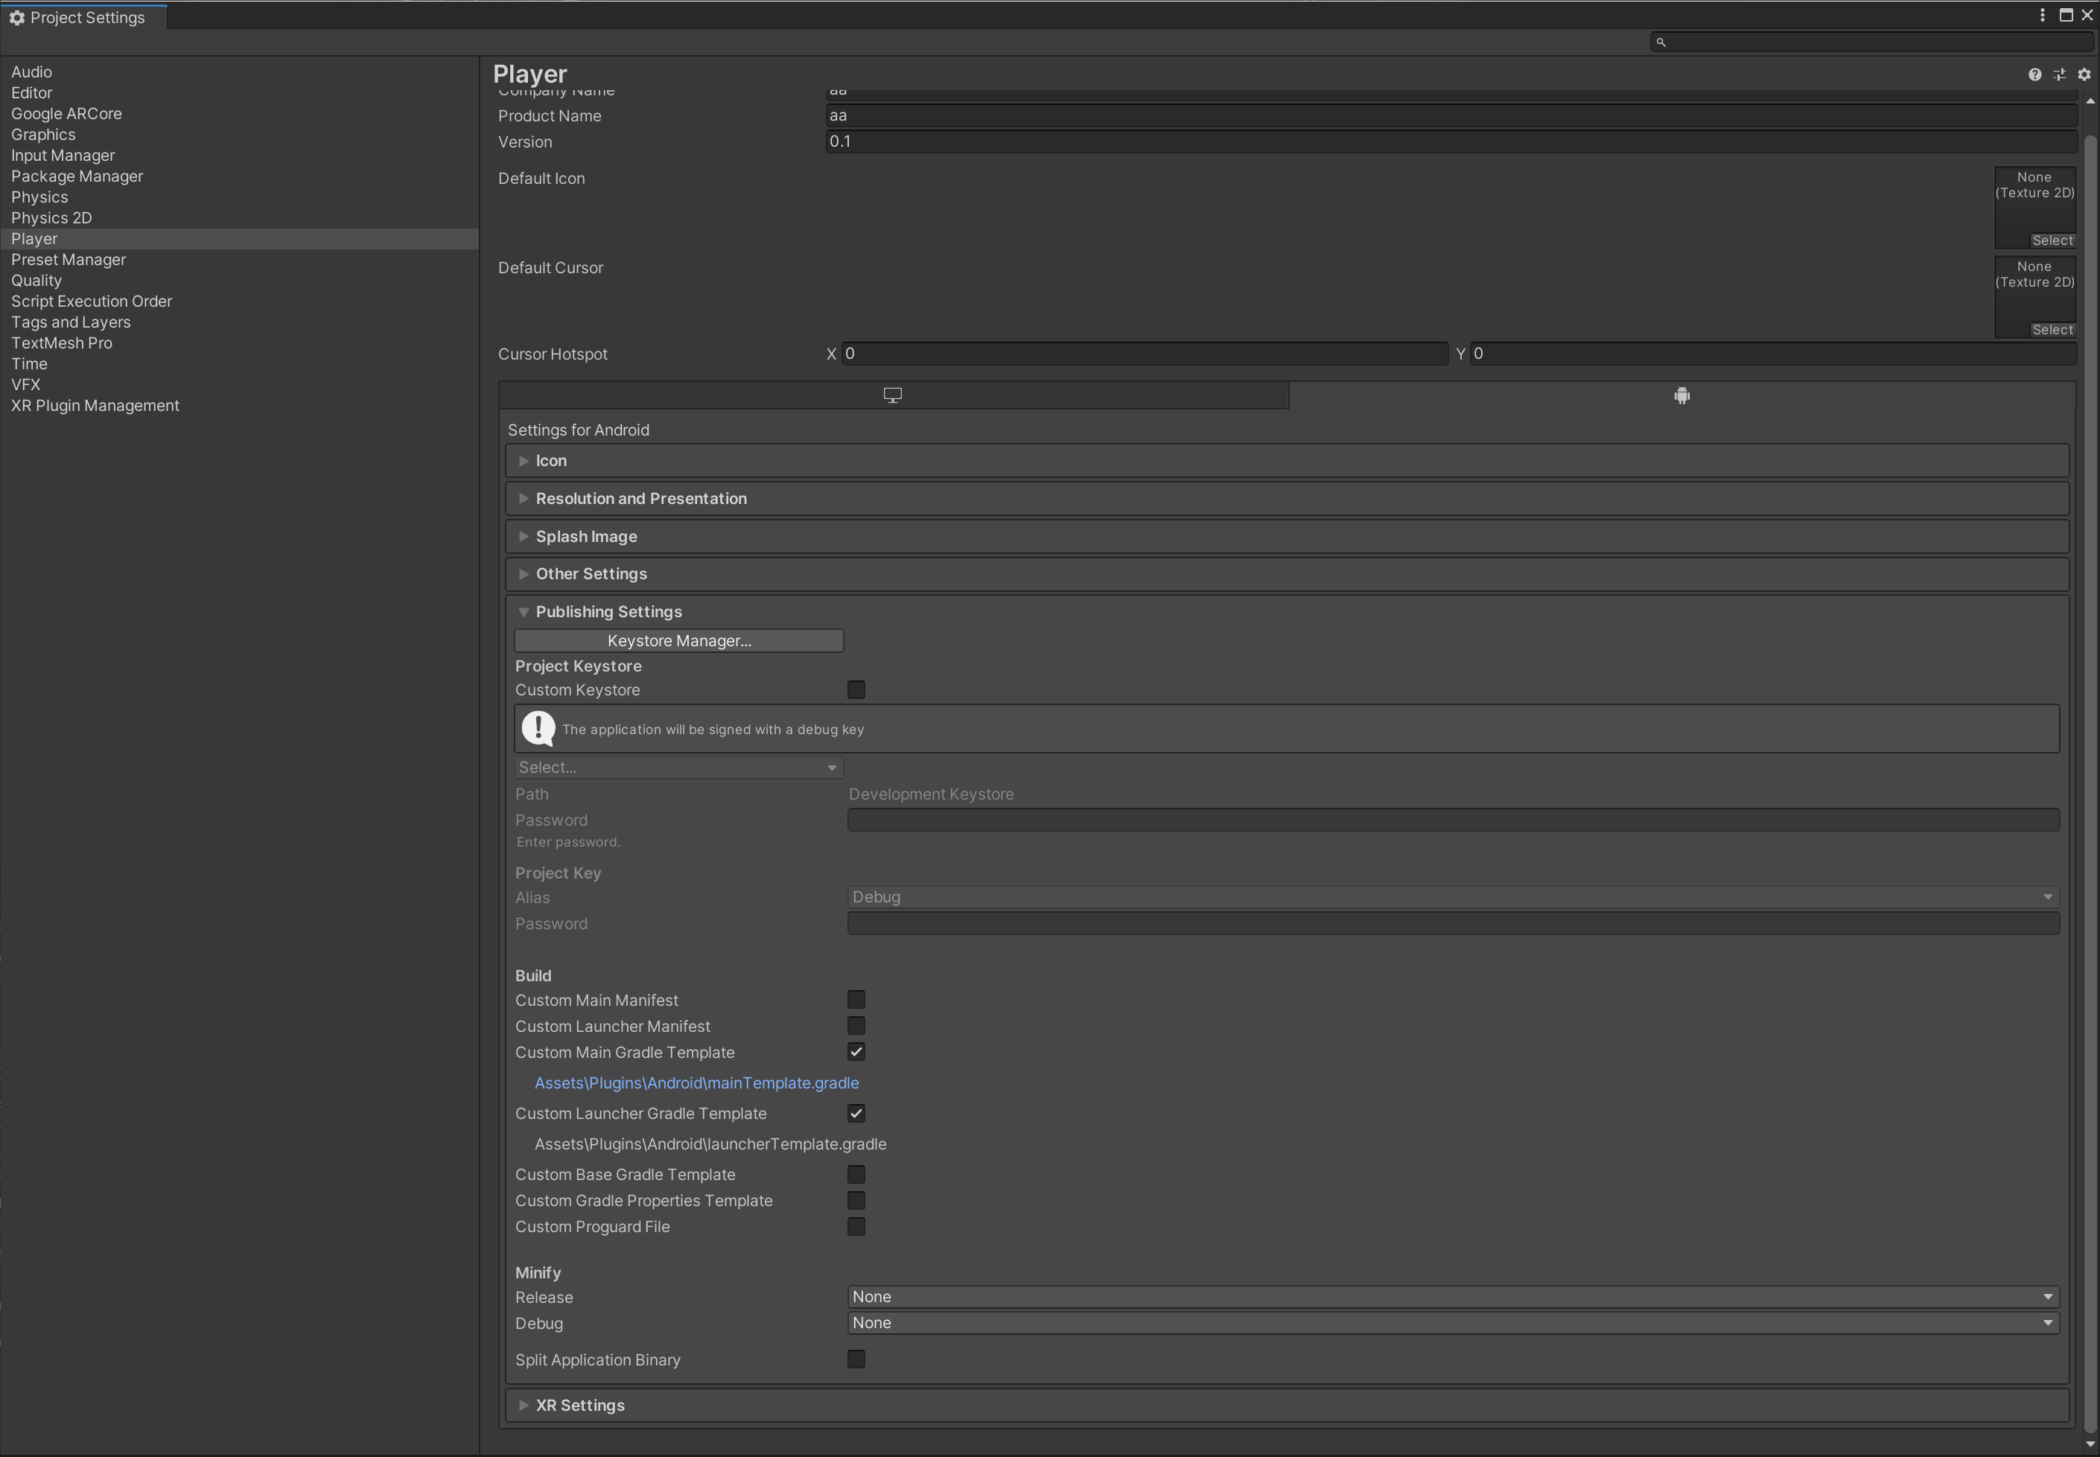This screenshot has height=1457, width=2100.
Task: Click the search magnifier icon
Action: (1661, 42)
